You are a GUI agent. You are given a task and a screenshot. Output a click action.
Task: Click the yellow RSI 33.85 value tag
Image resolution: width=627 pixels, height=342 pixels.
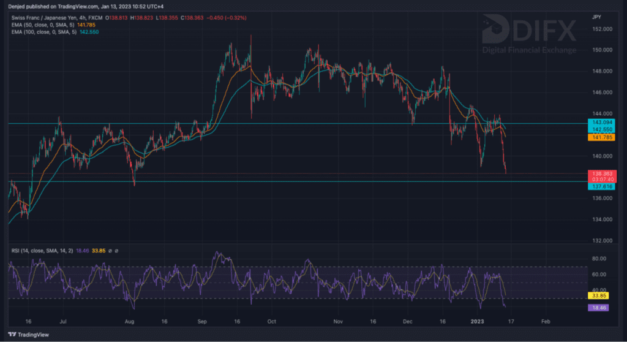597,295
